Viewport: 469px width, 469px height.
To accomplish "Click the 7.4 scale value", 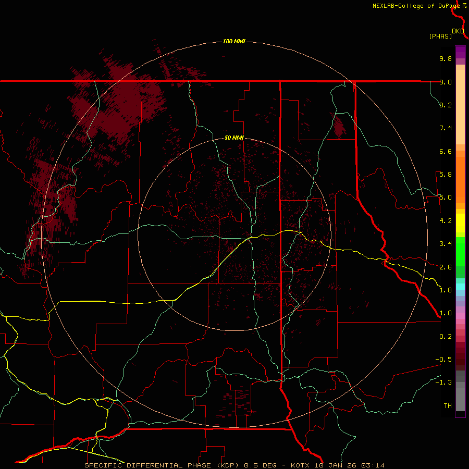I will tap(446, 128).
